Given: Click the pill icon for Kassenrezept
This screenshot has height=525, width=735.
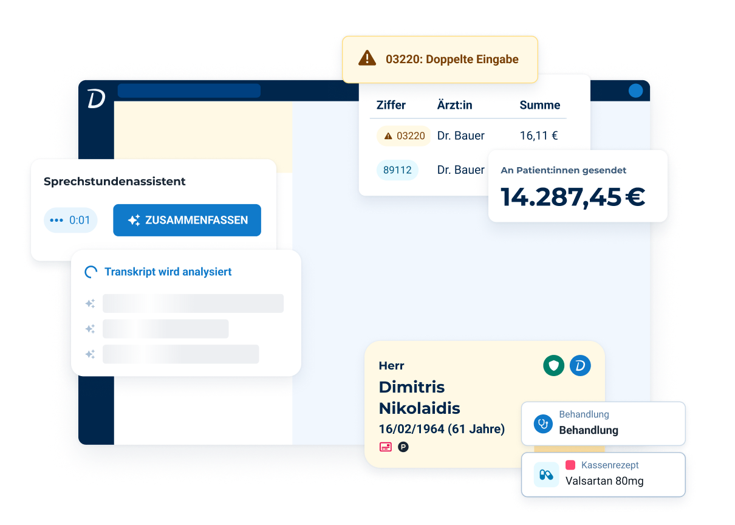Looking at the screenshot, I should [546, 474].
